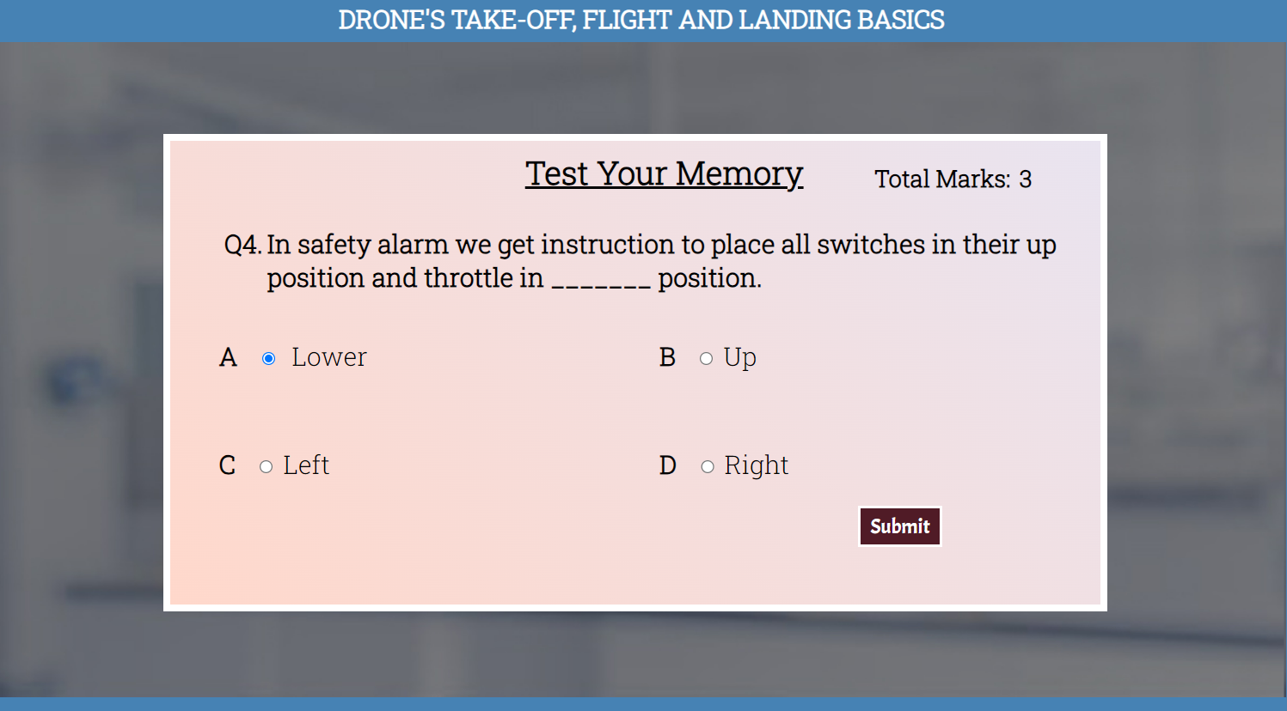
Task: Click the Drone's Take-Off page title header
Action: pyautogui.click(x=641, y=20)
